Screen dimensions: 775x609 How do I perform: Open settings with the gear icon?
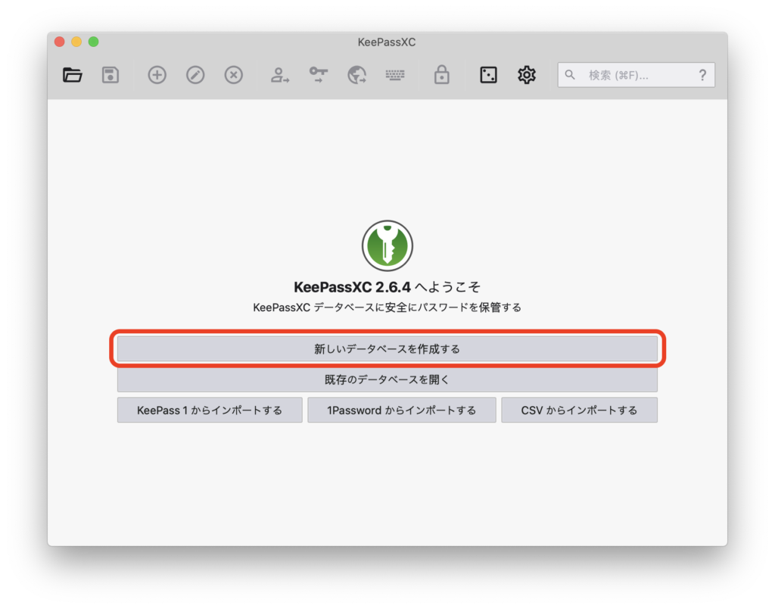[527, 75]
